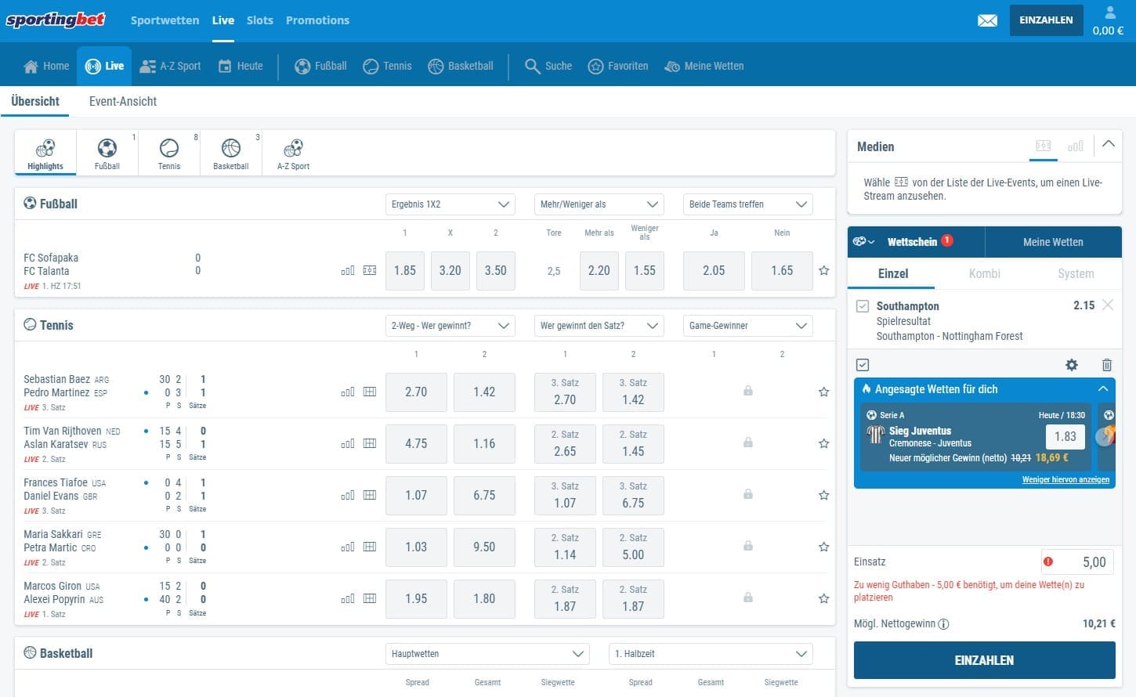Open 1. Halbzeit basketball dropdown
This screenshot has height=697, width=1136.
click(x=711, y=654)
